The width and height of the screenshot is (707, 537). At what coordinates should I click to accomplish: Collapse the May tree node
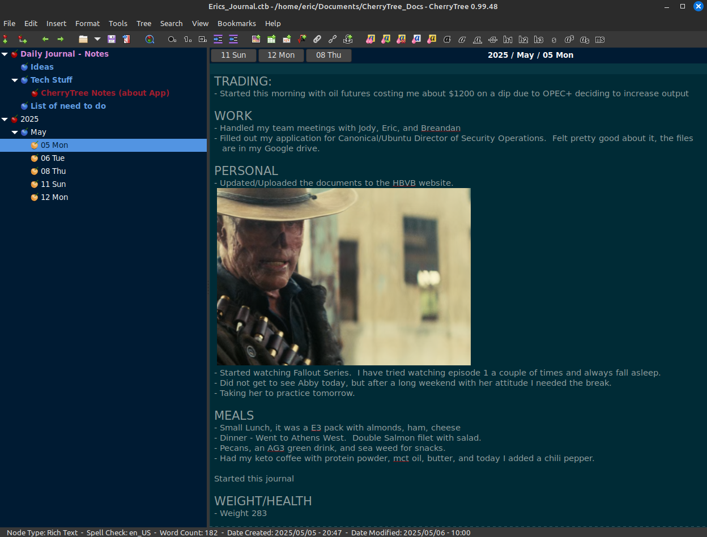[x=15, y=133]
